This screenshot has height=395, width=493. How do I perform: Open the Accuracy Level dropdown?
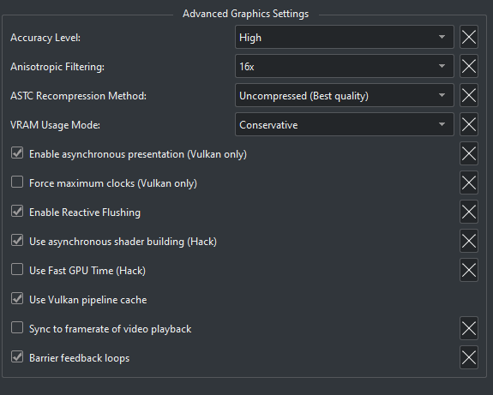[345, 37]
